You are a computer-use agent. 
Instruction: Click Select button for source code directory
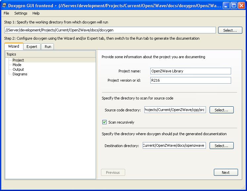click(222, 110)
